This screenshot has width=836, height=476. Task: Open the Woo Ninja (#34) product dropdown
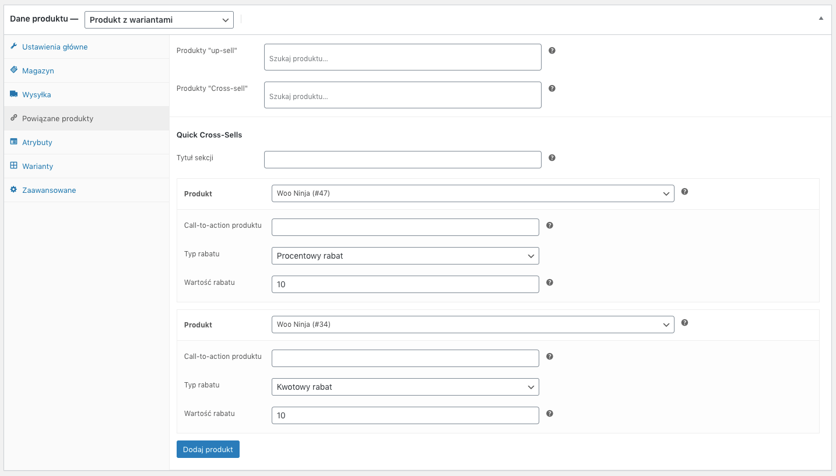pos(473,325)
